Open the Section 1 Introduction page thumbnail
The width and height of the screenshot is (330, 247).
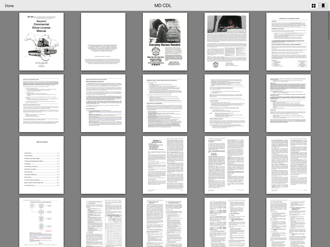[x=165, y=165]
